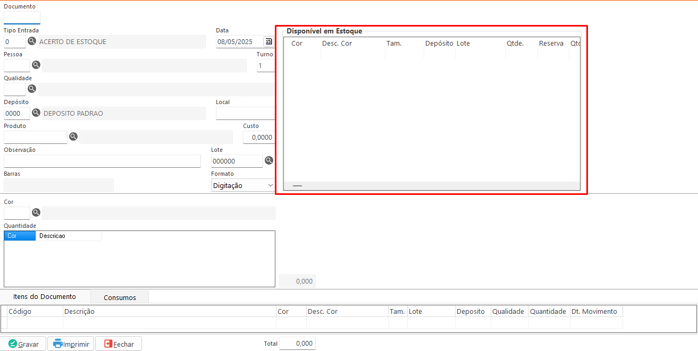Click the Produto search magnifier icon
The height and width of the screenshot is (351, 698).
(73, 136)
